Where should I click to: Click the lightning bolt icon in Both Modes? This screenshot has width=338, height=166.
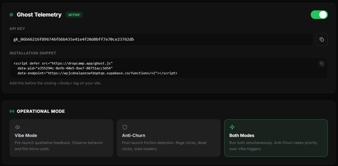click(x=232, y=127)
